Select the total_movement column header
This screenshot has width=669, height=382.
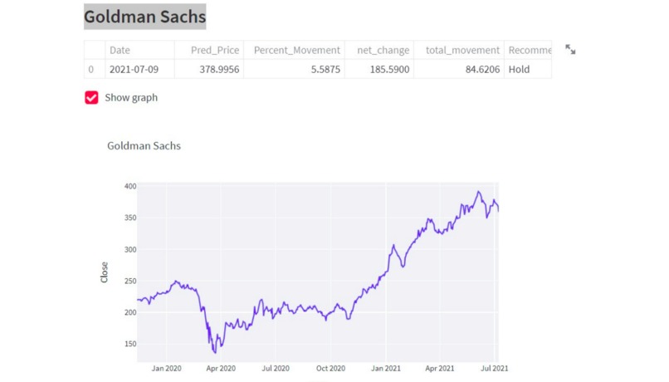(459, 50)
